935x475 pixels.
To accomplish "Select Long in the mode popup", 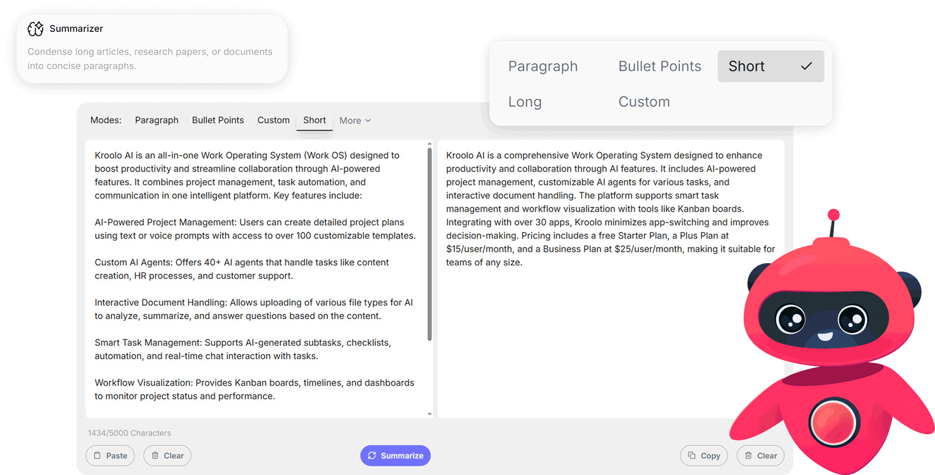I will (525, 102).
